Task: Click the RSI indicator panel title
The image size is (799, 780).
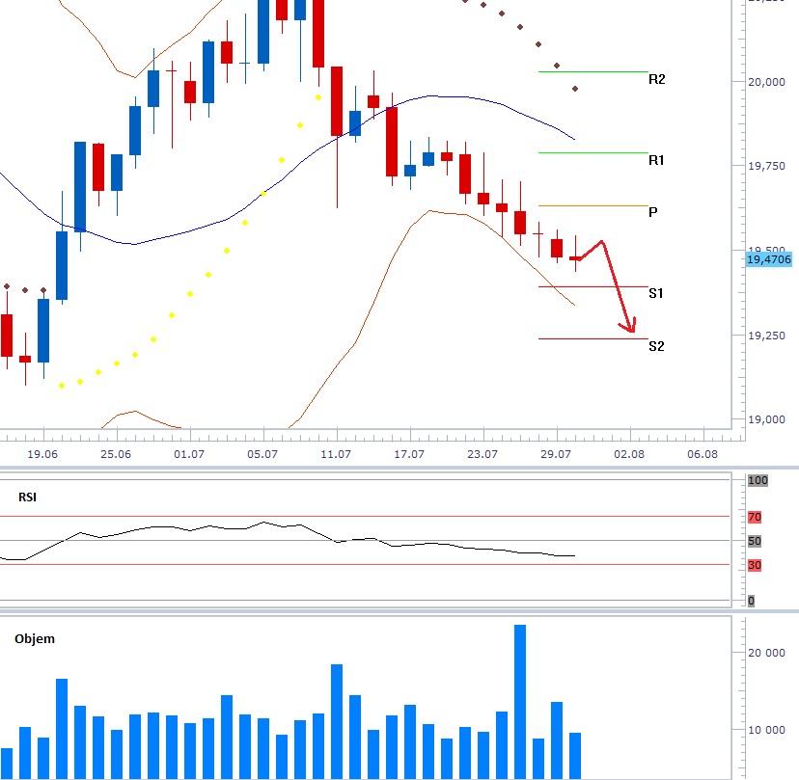Action: [x=28, y=498]
